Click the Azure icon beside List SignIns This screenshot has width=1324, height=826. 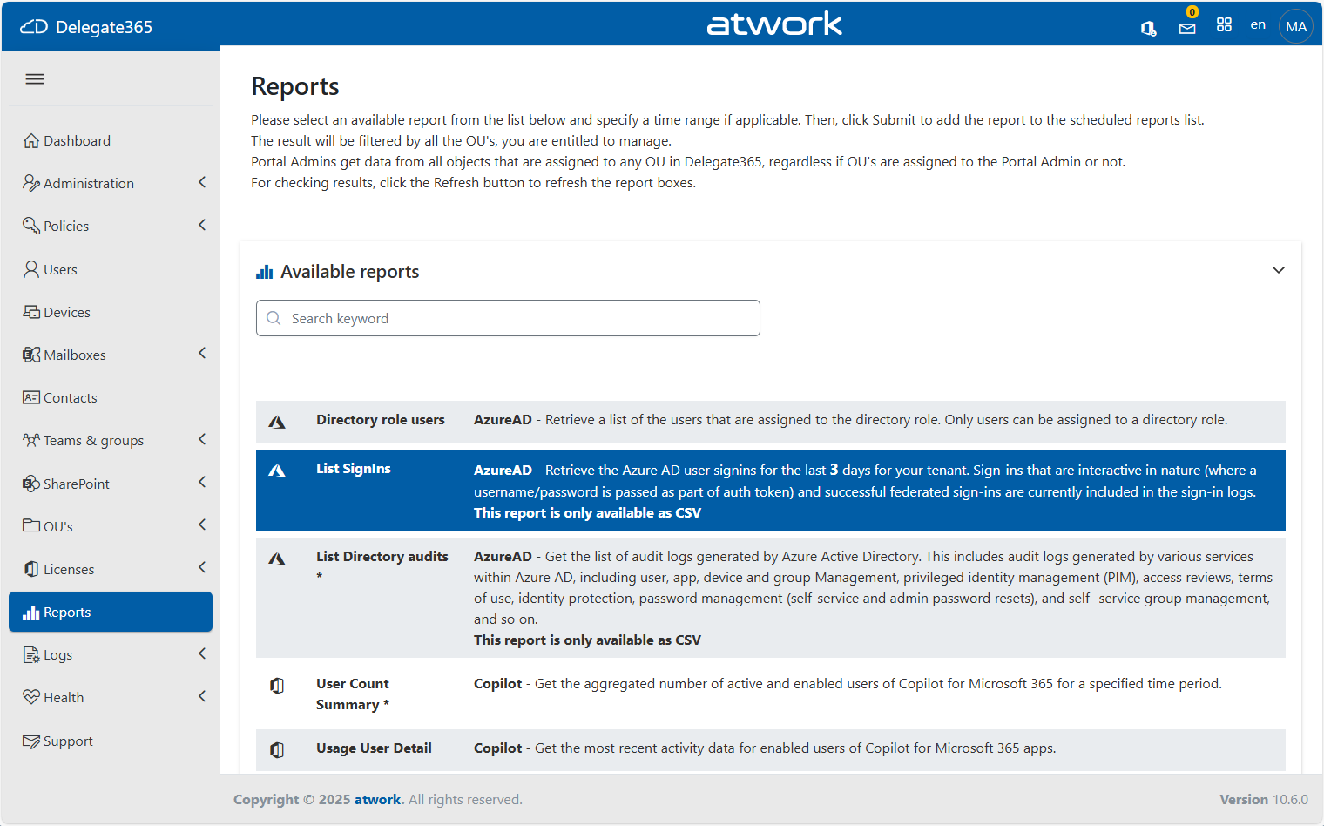277,471
